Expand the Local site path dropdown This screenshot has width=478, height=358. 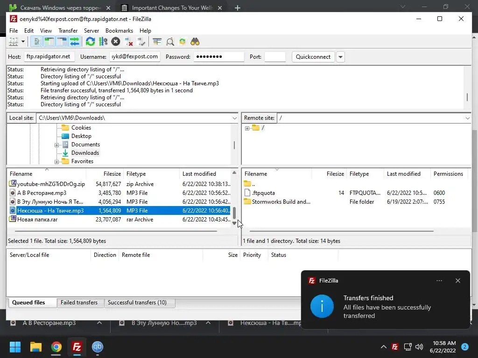pos(234,118)
